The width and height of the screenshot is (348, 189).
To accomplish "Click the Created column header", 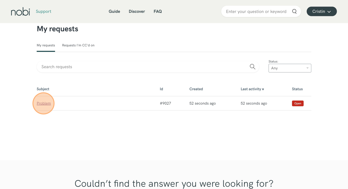I will 196,89.
